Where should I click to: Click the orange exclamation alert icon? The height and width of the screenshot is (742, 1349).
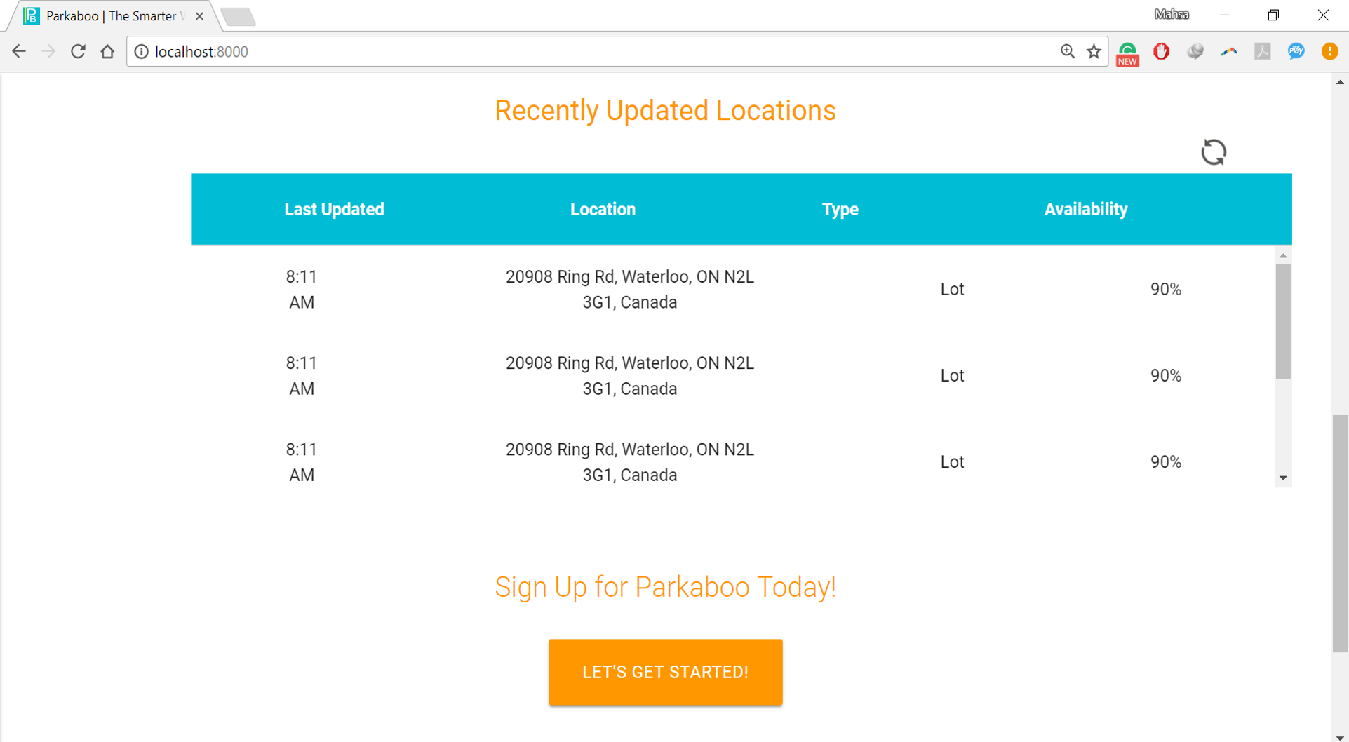pyautogui.click(x=1329, y=51)
